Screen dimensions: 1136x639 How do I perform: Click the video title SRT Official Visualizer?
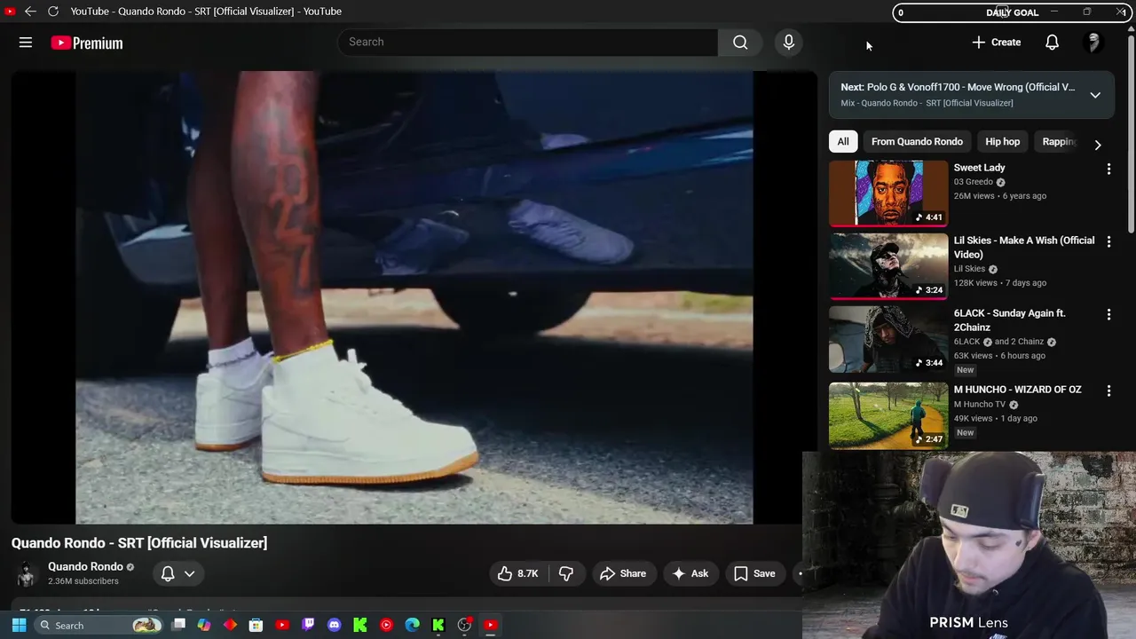click(139, 543)
